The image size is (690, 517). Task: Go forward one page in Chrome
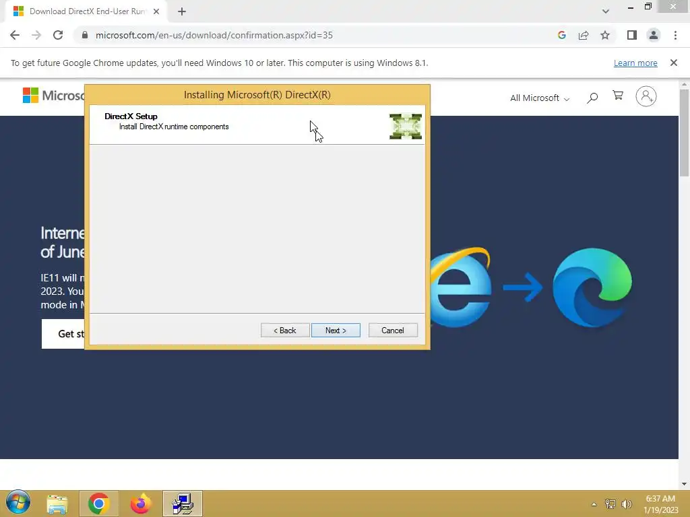coord(36,35)
